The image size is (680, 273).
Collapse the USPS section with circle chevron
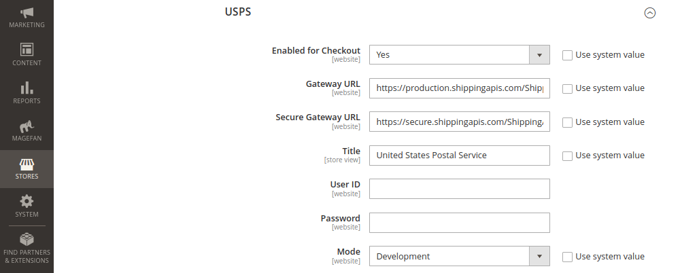coord(649,13)
